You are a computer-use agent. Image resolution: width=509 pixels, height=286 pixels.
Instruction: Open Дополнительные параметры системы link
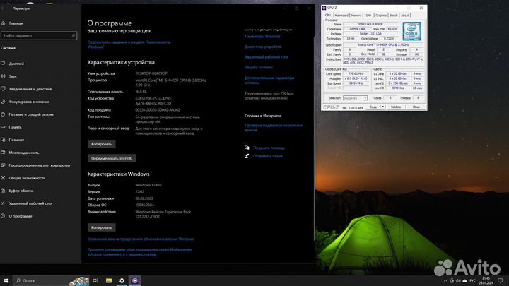pyautogui.click(x=269, y=80)
